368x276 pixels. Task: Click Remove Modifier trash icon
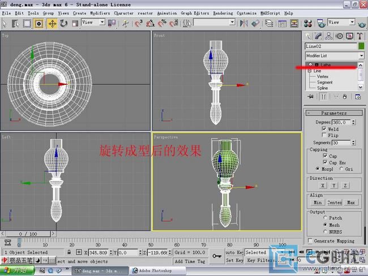[x=345, y=97]
